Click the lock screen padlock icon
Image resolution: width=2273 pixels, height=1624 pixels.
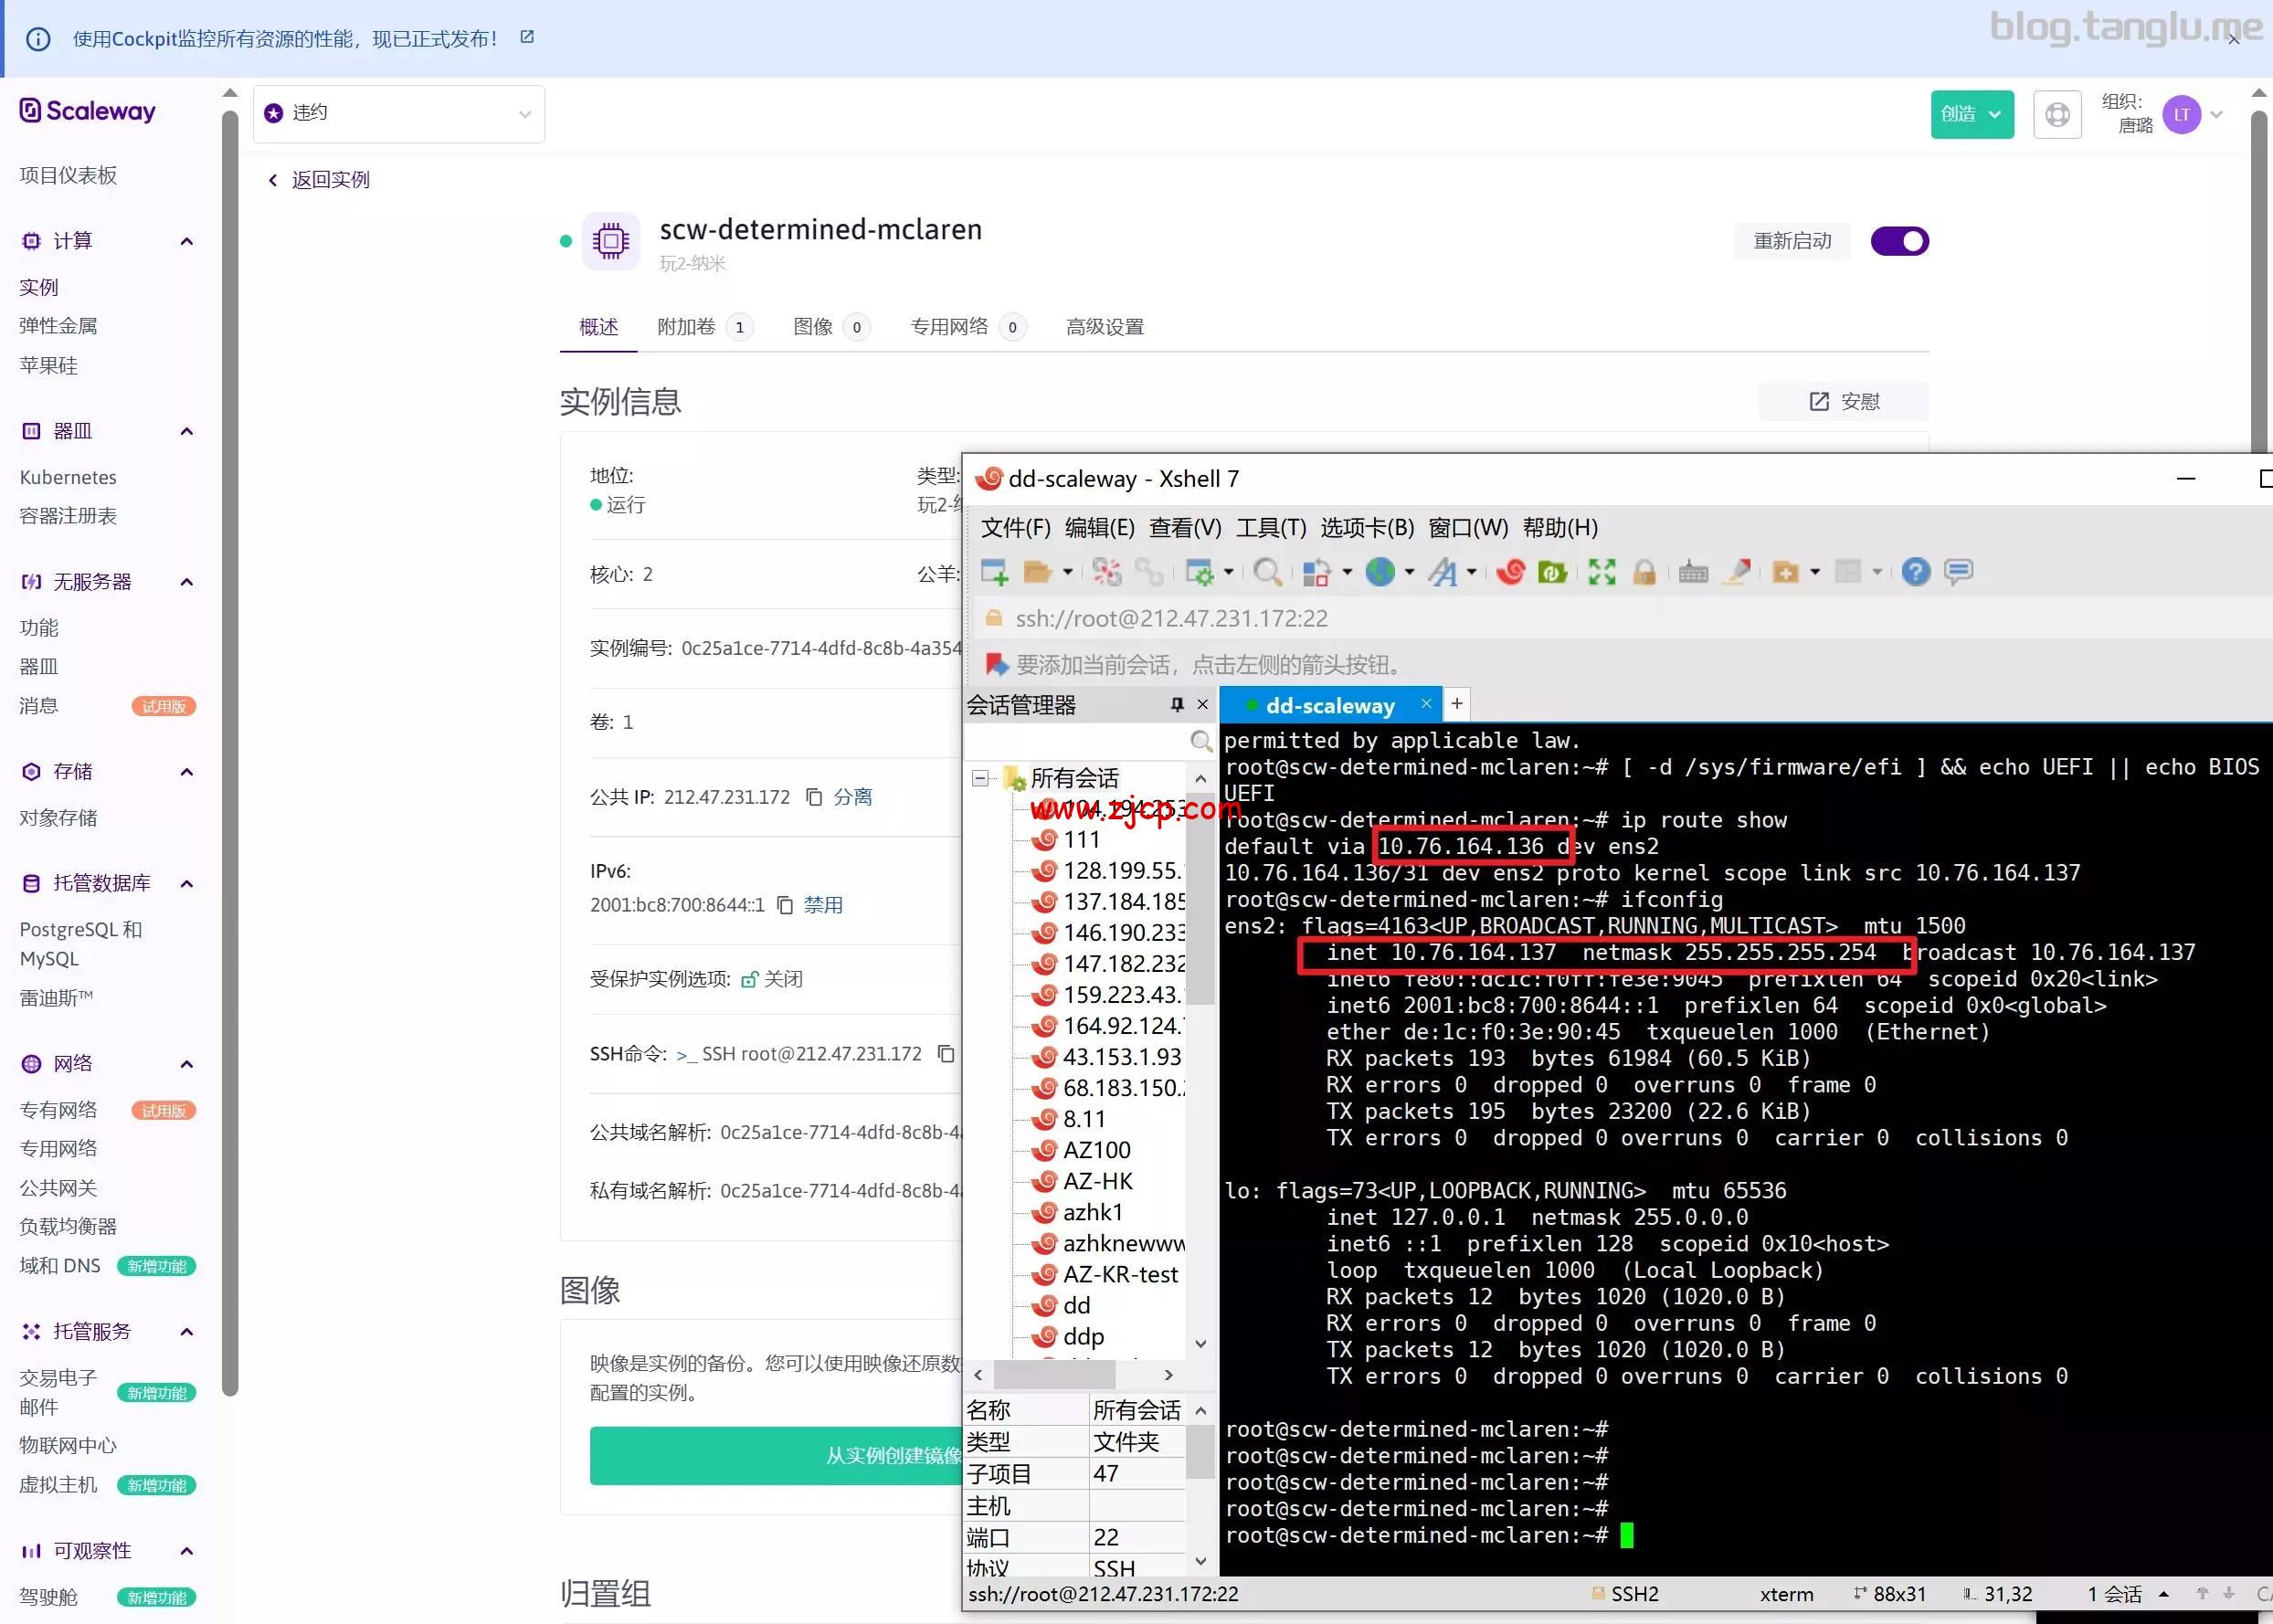(x=1644, y=572)
